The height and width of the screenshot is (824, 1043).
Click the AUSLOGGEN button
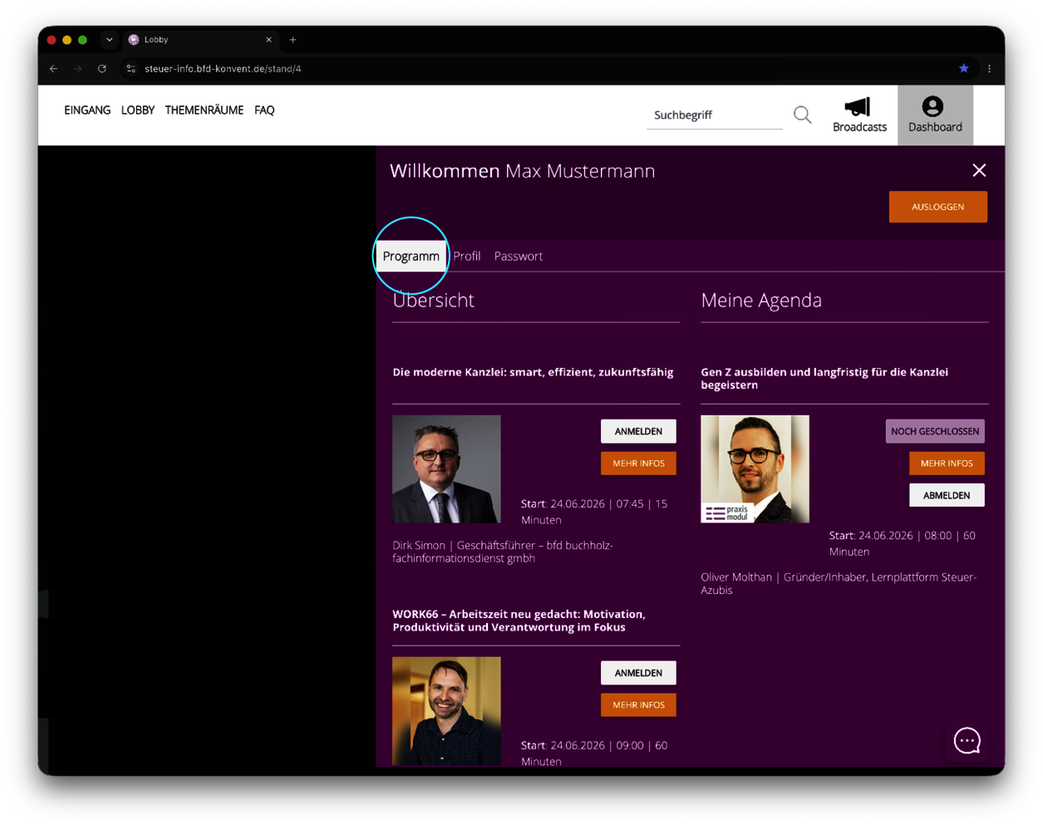pos(938,207)
